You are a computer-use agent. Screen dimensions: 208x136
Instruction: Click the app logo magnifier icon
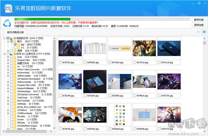(x=8, y=8)
